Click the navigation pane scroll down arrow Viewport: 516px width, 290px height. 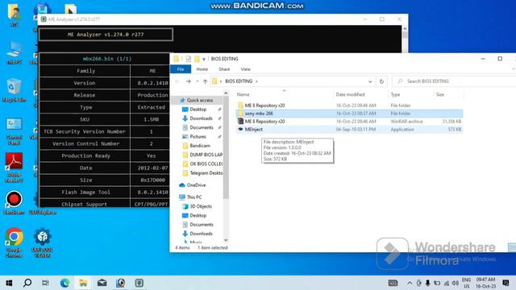[226, 240]
